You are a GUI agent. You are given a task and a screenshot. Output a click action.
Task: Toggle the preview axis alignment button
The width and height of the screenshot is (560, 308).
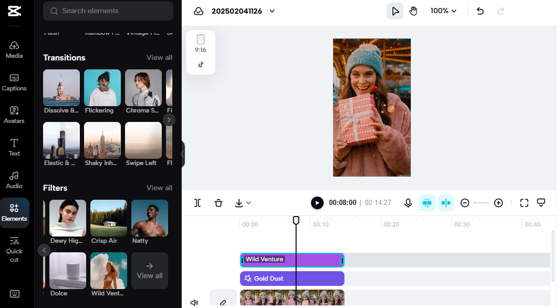[446, 203]
